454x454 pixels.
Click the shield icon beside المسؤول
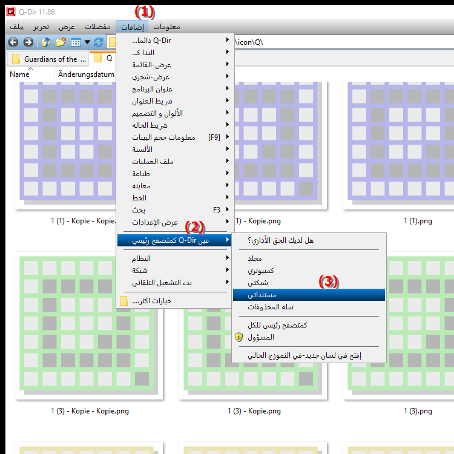[239, 337]
